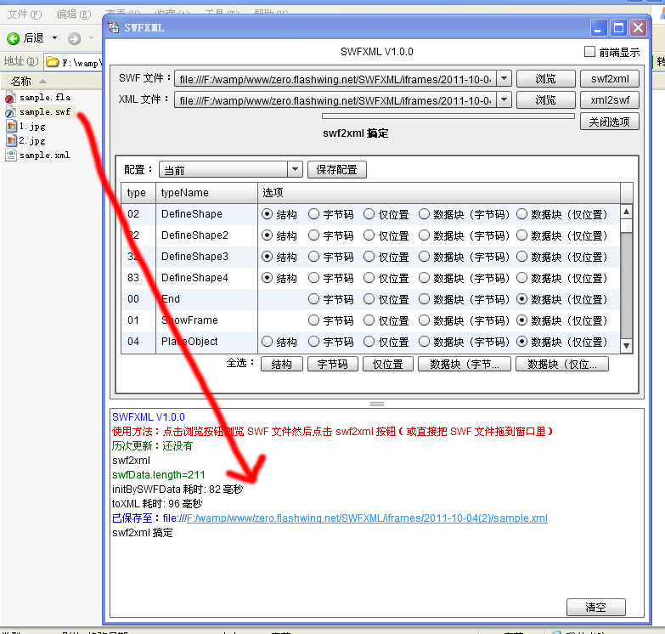Open the saved sample.xml file link
665x634 pixels.
(367, 518)
